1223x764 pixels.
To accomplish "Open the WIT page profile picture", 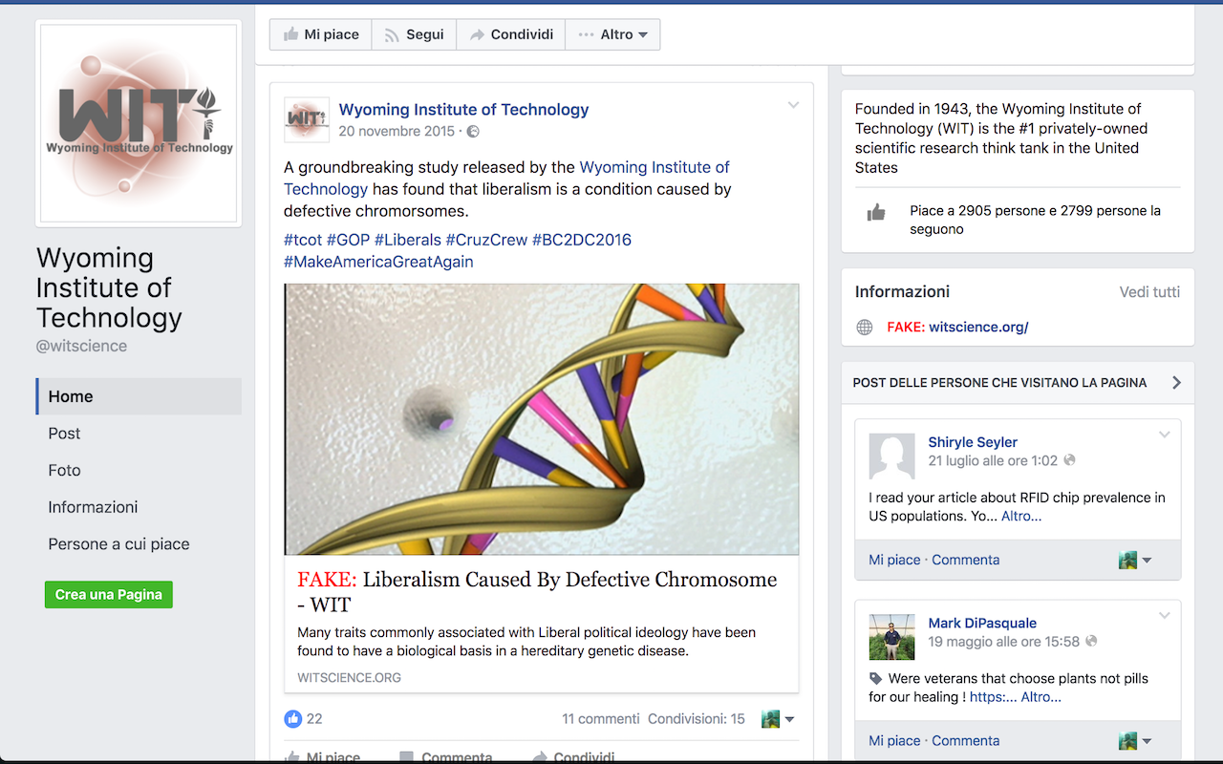I will point(137,123).
